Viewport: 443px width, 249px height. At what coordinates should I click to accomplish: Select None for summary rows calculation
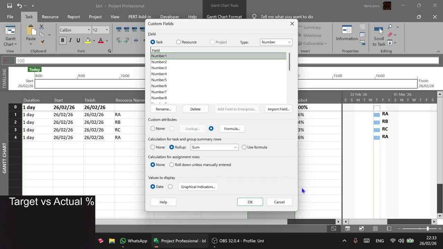[x=153, y=147]
